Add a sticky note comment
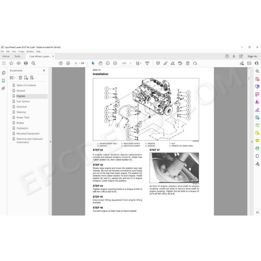The image size is (261, 261). tap(158, 63)
